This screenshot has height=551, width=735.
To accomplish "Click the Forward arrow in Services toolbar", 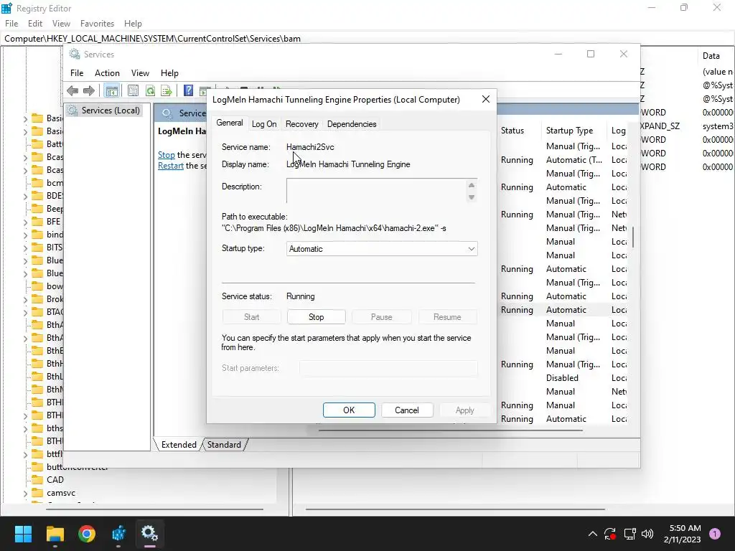I will pos(89,90).
